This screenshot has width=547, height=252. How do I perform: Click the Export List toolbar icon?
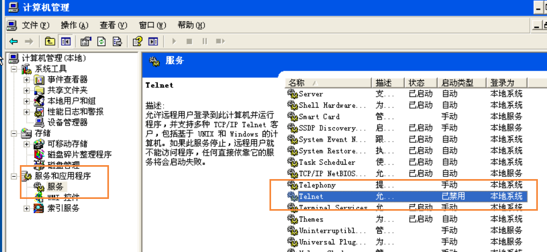tap(117, 41)
